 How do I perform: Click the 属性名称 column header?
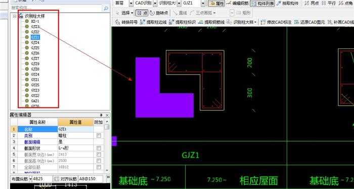pyautogui.click(x=38, y=122)
